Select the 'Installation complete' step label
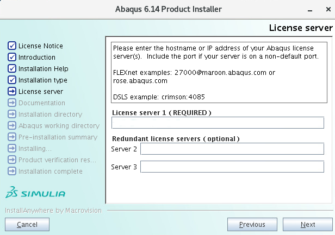 [51, 172]
